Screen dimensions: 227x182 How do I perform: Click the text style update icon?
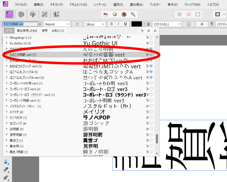(189, 24)
